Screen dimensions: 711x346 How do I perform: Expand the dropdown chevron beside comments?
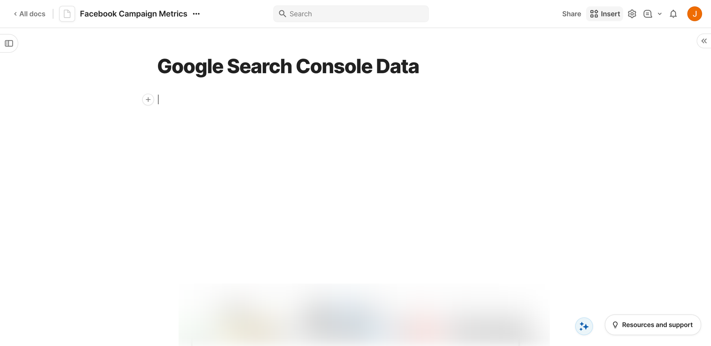point(660,14)
